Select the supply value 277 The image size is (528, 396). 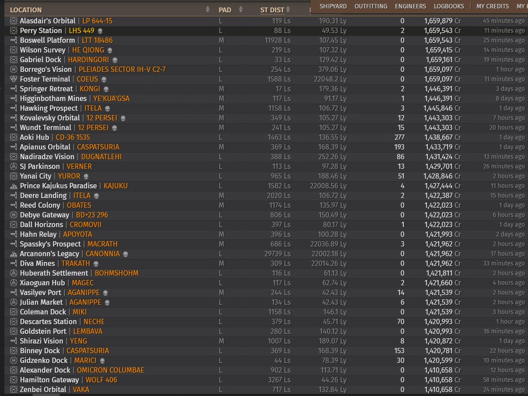[399, 138]
